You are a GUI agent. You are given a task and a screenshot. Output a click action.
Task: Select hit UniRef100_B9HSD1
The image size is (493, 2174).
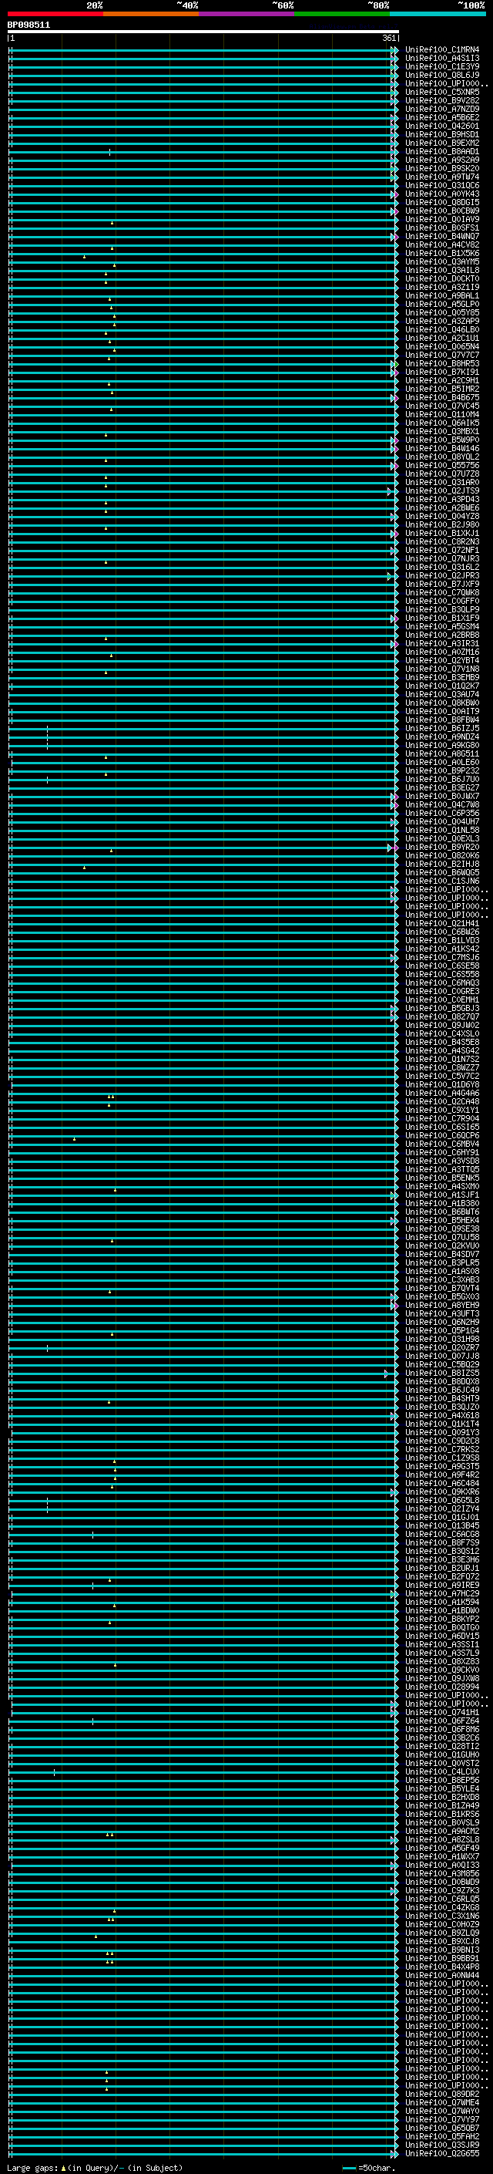(441, 135)
